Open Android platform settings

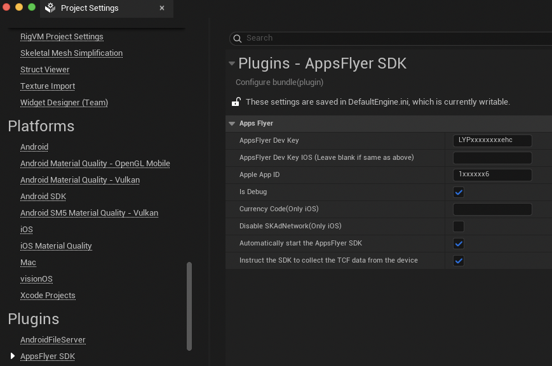coord(34,147)
